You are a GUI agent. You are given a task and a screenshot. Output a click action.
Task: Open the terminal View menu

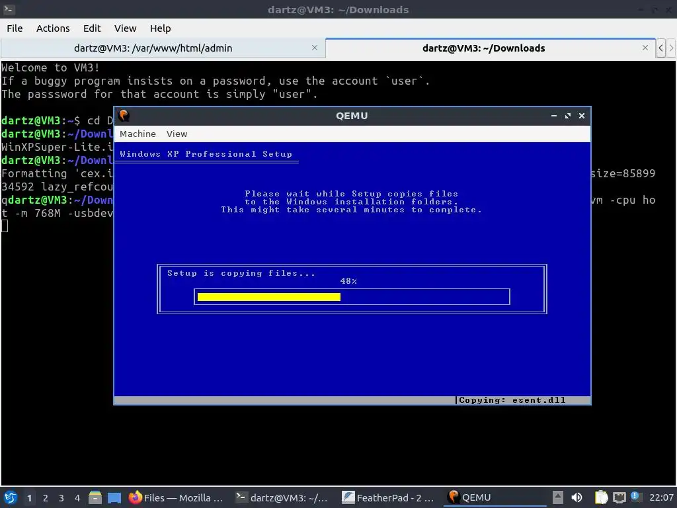(x=125, y=28)
